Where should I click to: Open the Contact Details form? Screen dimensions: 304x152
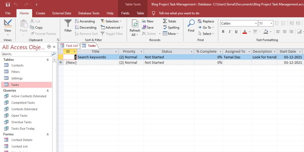(22, 140)
